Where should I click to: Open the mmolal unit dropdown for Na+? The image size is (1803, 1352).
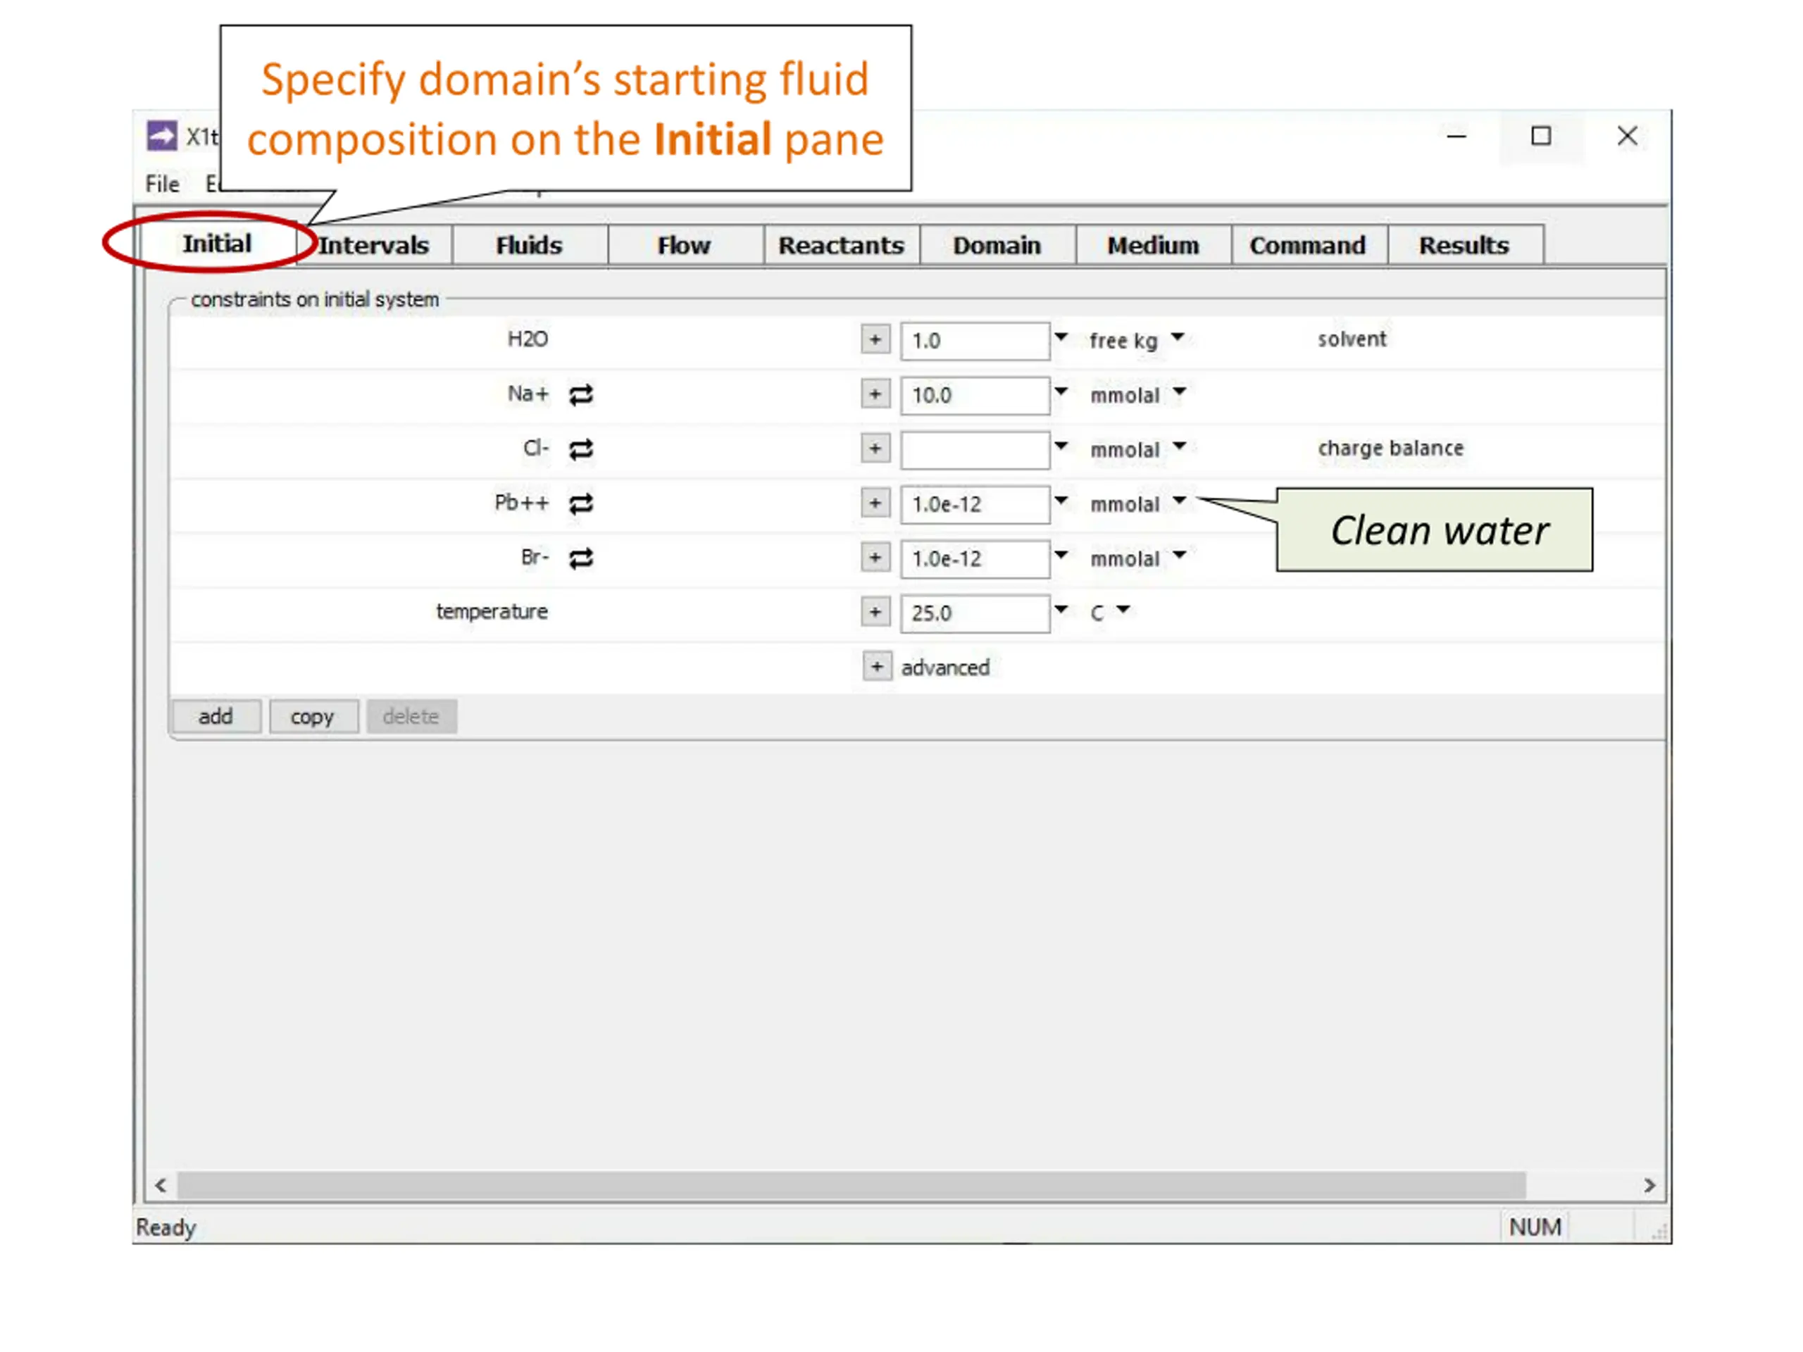(1180, 392)
